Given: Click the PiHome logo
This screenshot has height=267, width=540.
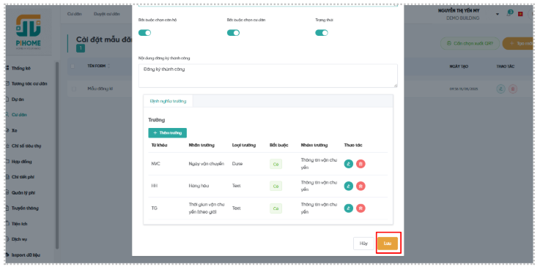Looking at the screenshot, I should 29,31.
